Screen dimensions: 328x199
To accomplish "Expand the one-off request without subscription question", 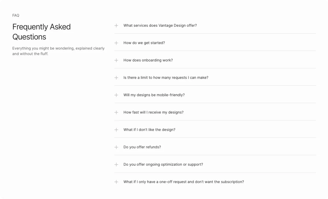I will click(215, 182).
